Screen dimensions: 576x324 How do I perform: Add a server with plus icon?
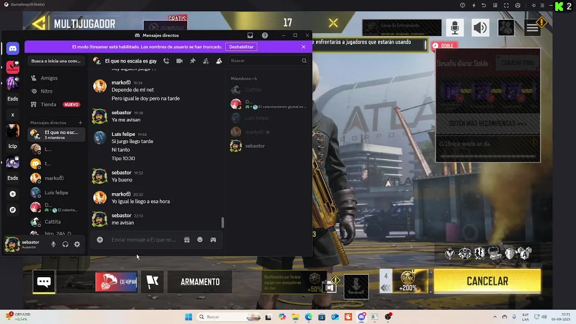pyautogui.click(x=13, y=194)
